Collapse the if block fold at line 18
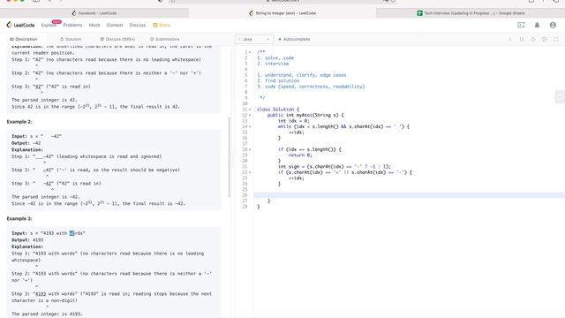 coord(250,149)
